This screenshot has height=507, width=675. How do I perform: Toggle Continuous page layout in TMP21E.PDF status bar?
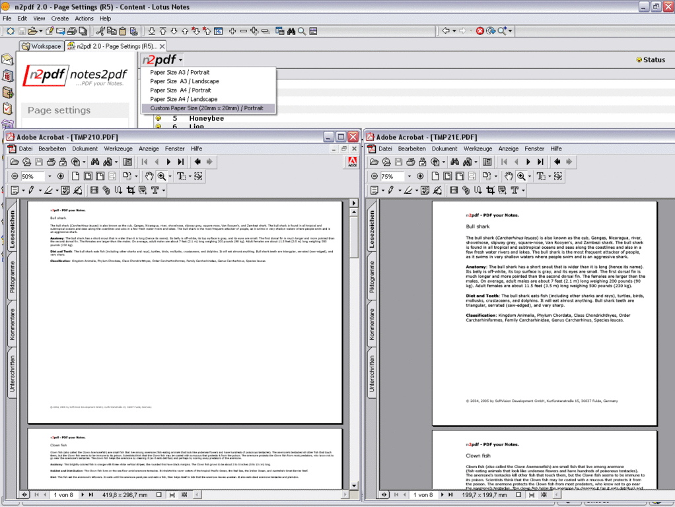pyautogui.click(x=532, y=495)
